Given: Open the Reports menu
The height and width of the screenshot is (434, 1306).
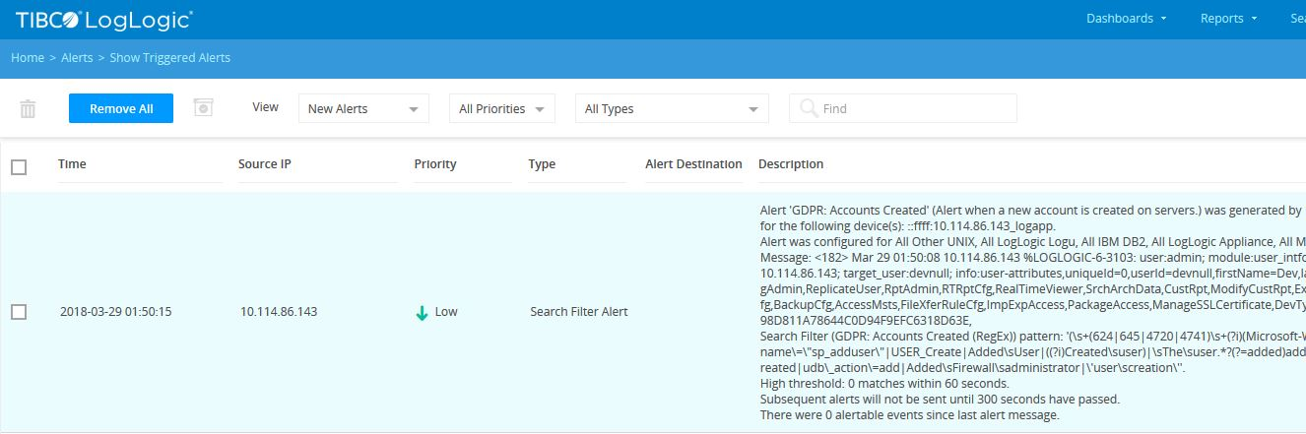Looking at the screenshot, I should click(1228, 18).
